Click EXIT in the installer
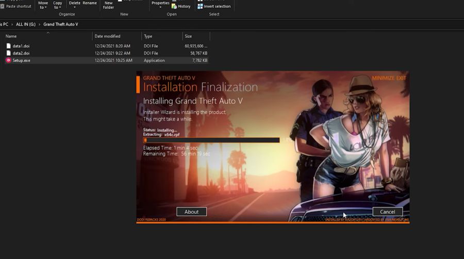 pyautogui.click(x=401, y=78)
